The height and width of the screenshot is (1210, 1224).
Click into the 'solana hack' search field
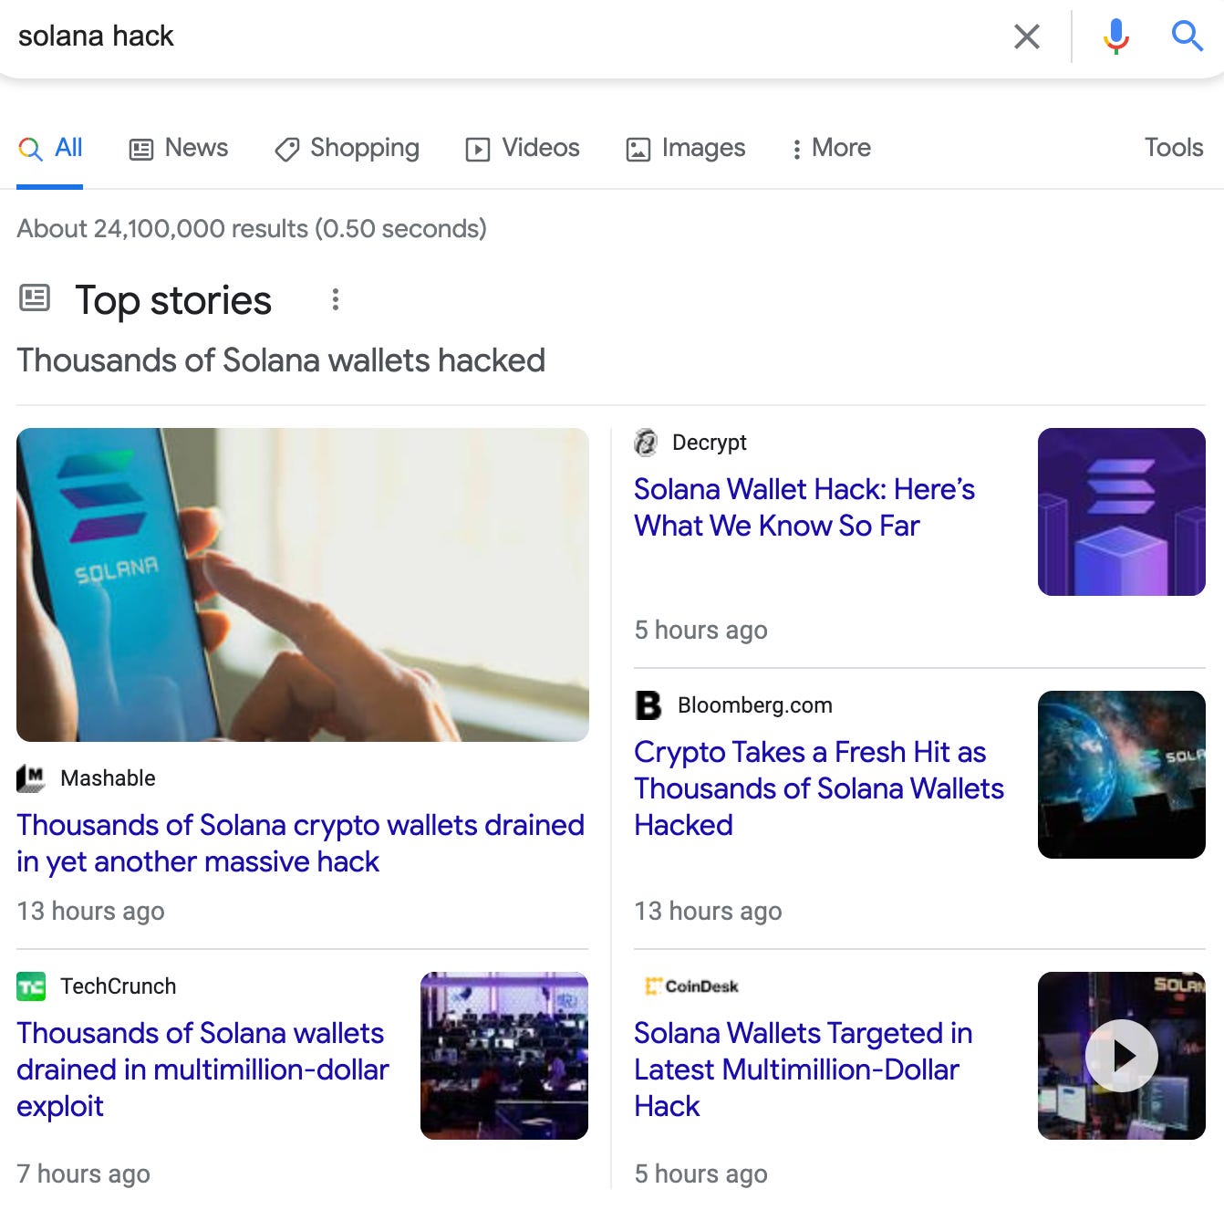coord(502,37)
